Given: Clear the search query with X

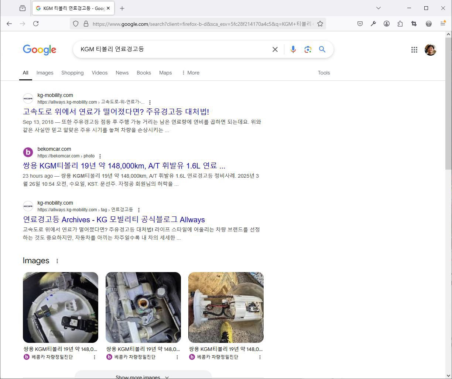Looking at the screenshot, I should pos(275,49).
